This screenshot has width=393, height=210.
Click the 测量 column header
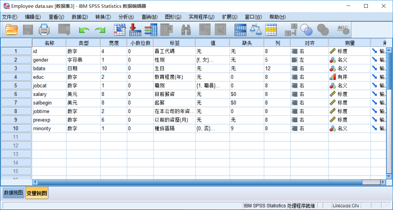tap(350, 43)
